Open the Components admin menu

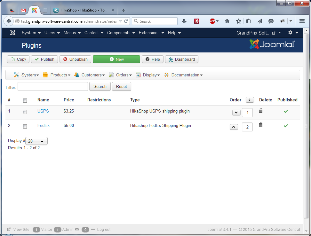pos(121,33)
